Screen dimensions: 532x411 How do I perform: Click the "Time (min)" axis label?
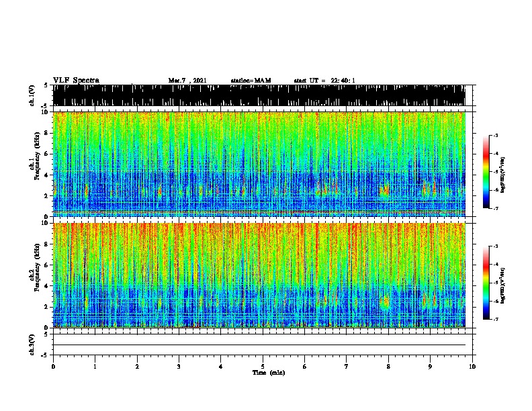[269, 373]
